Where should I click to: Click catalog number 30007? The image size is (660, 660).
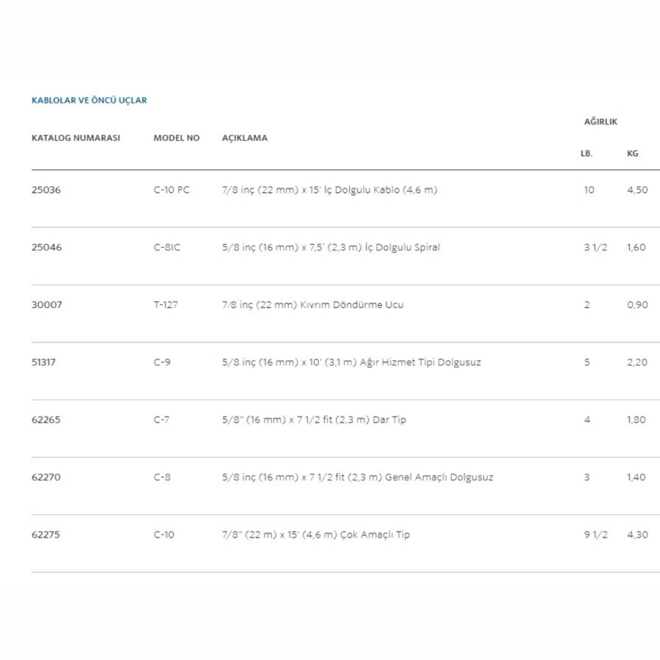click(x=47, y=305)
